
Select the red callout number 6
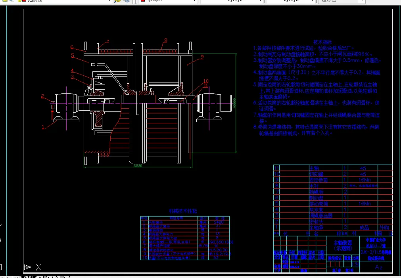[72, 47]
